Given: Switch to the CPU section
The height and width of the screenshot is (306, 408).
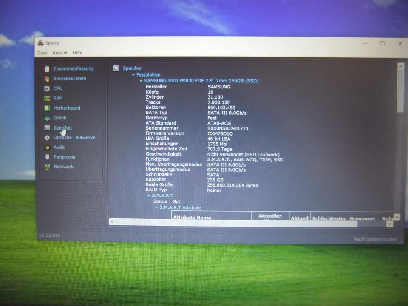Looking at the screenshot, I should click(x=58, y=88).
